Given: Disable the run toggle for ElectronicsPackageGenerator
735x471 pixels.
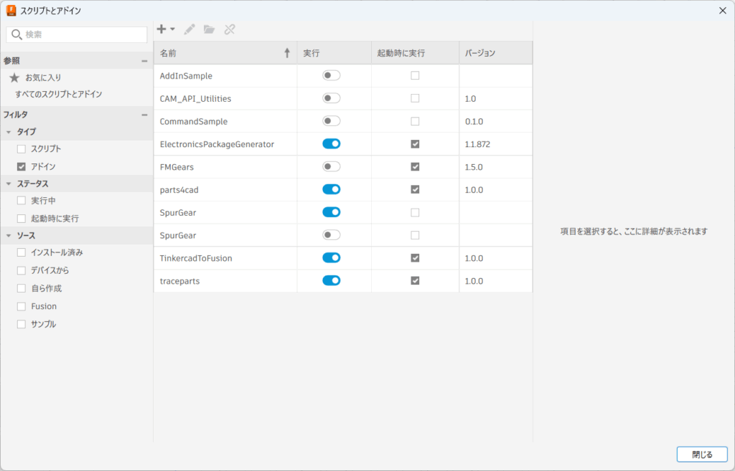Looking at the screenshot, I should (332, 143).
